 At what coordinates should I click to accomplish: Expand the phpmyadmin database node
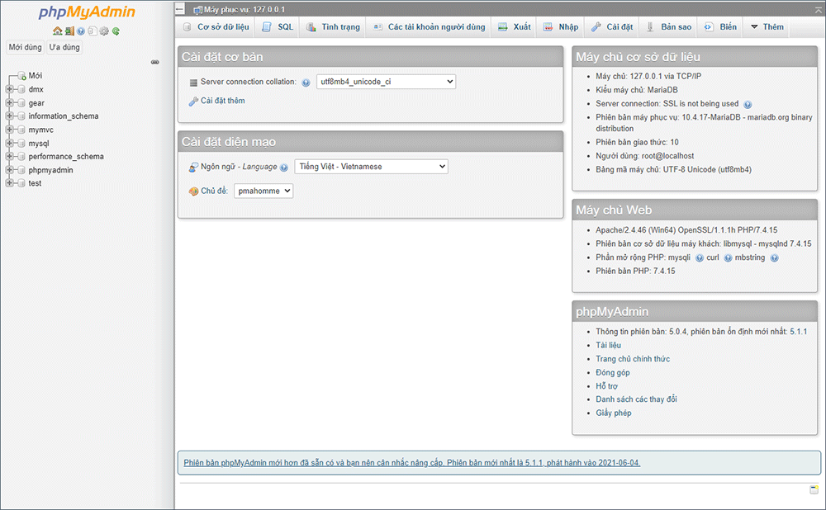point(9,170)
